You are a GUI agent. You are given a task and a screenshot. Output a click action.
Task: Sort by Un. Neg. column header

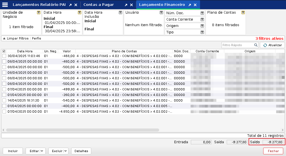[x=51, y=51]
